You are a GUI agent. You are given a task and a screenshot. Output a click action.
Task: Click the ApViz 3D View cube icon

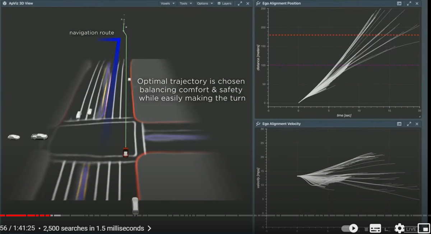tap(4, 4)
